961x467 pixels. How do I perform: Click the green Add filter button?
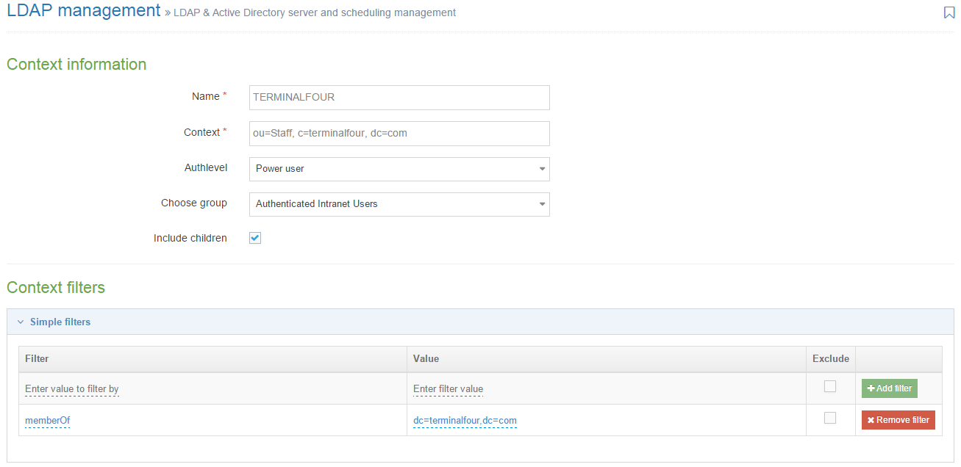[889, 388]
